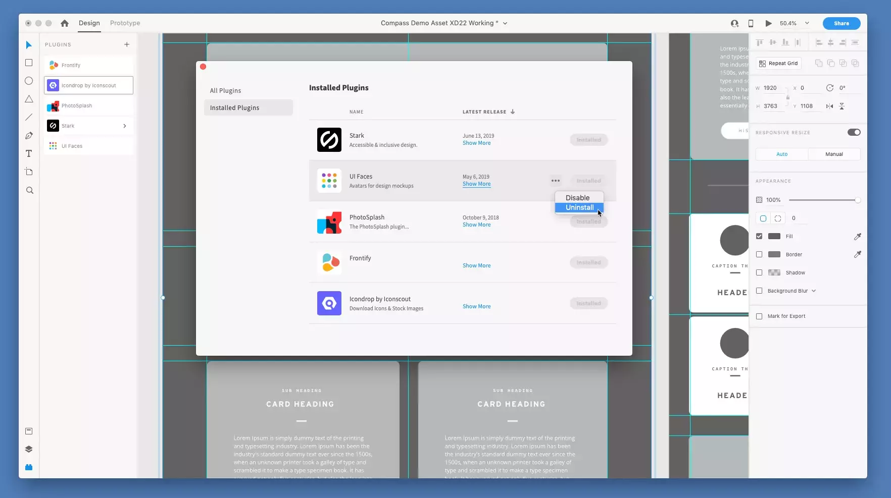Select the Artboard tool
891x498 pixels.
coord(29,172)
